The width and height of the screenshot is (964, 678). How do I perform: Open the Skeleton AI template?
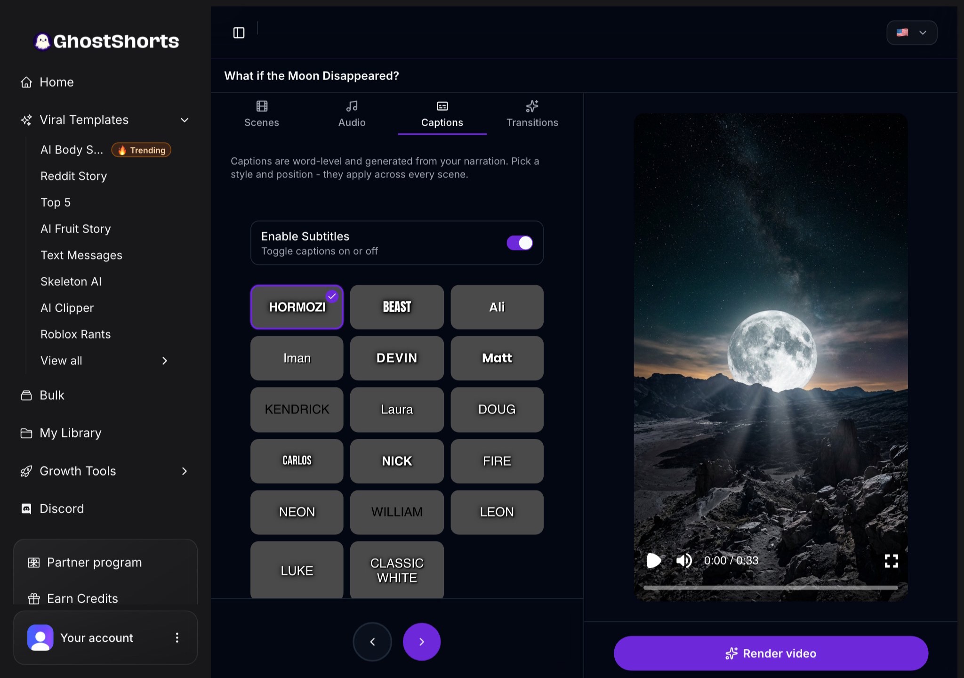[x=71, y=282]
